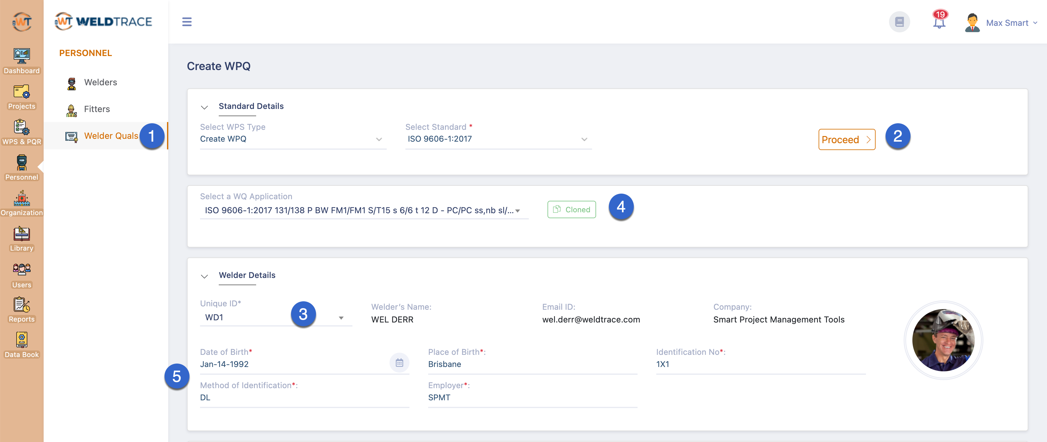Toggle the hamburger menu icon
The image size is (1047, 442).
point(187,22)
